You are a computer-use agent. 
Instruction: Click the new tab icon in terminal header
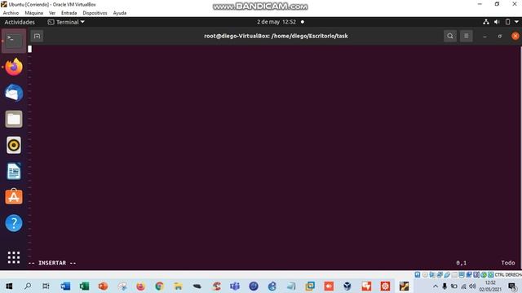[37, 36]
